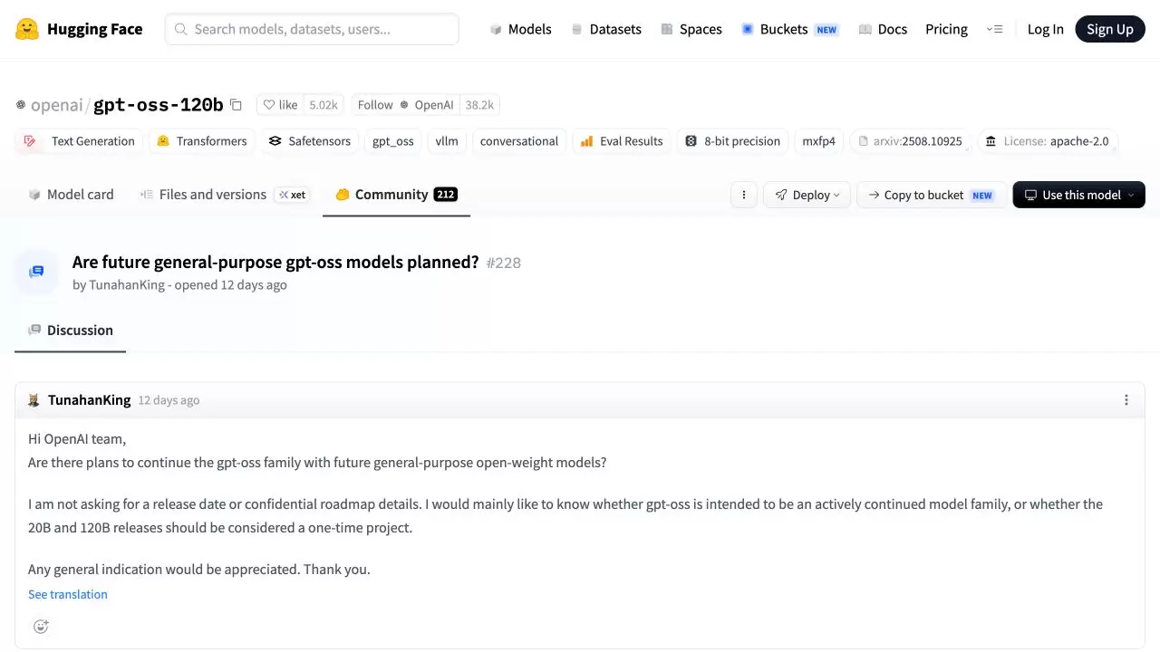Select the conversational tag
This screenshot has width=1160, height=652.
(519, 141)
